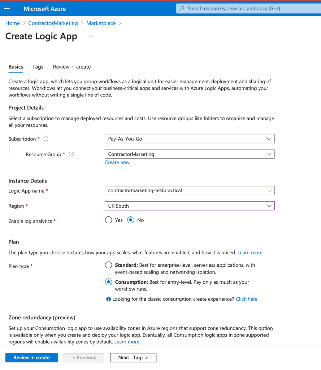
Task: Open the ellipsis menu beside Create Logic App
Action: (90, 36)
